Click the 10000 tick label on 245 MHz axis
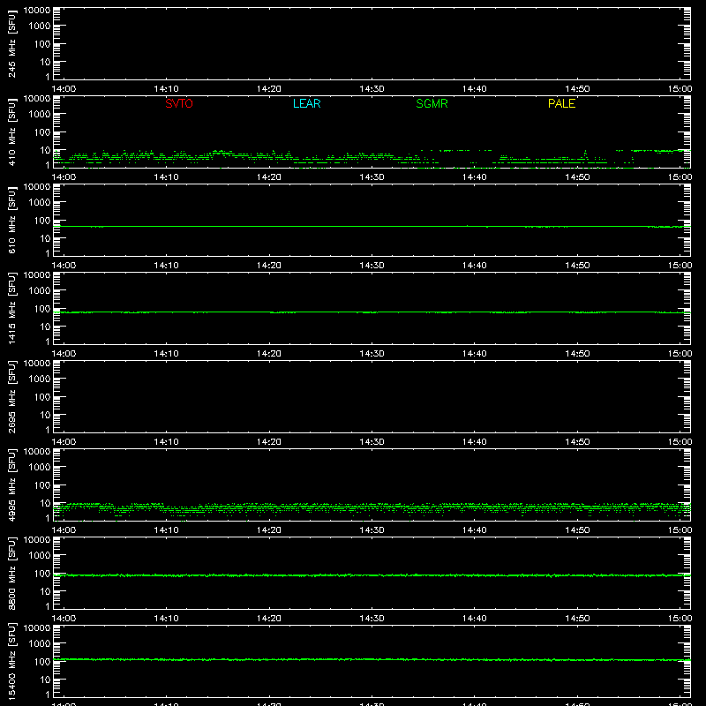This screenshot has height=706, width=706. coord(37,11)
